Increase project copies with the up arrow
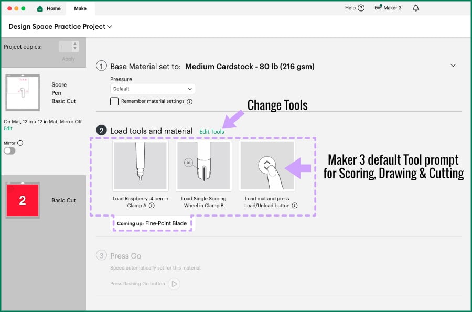This screenshot has width=472, height=312. (x=75, y=44)
